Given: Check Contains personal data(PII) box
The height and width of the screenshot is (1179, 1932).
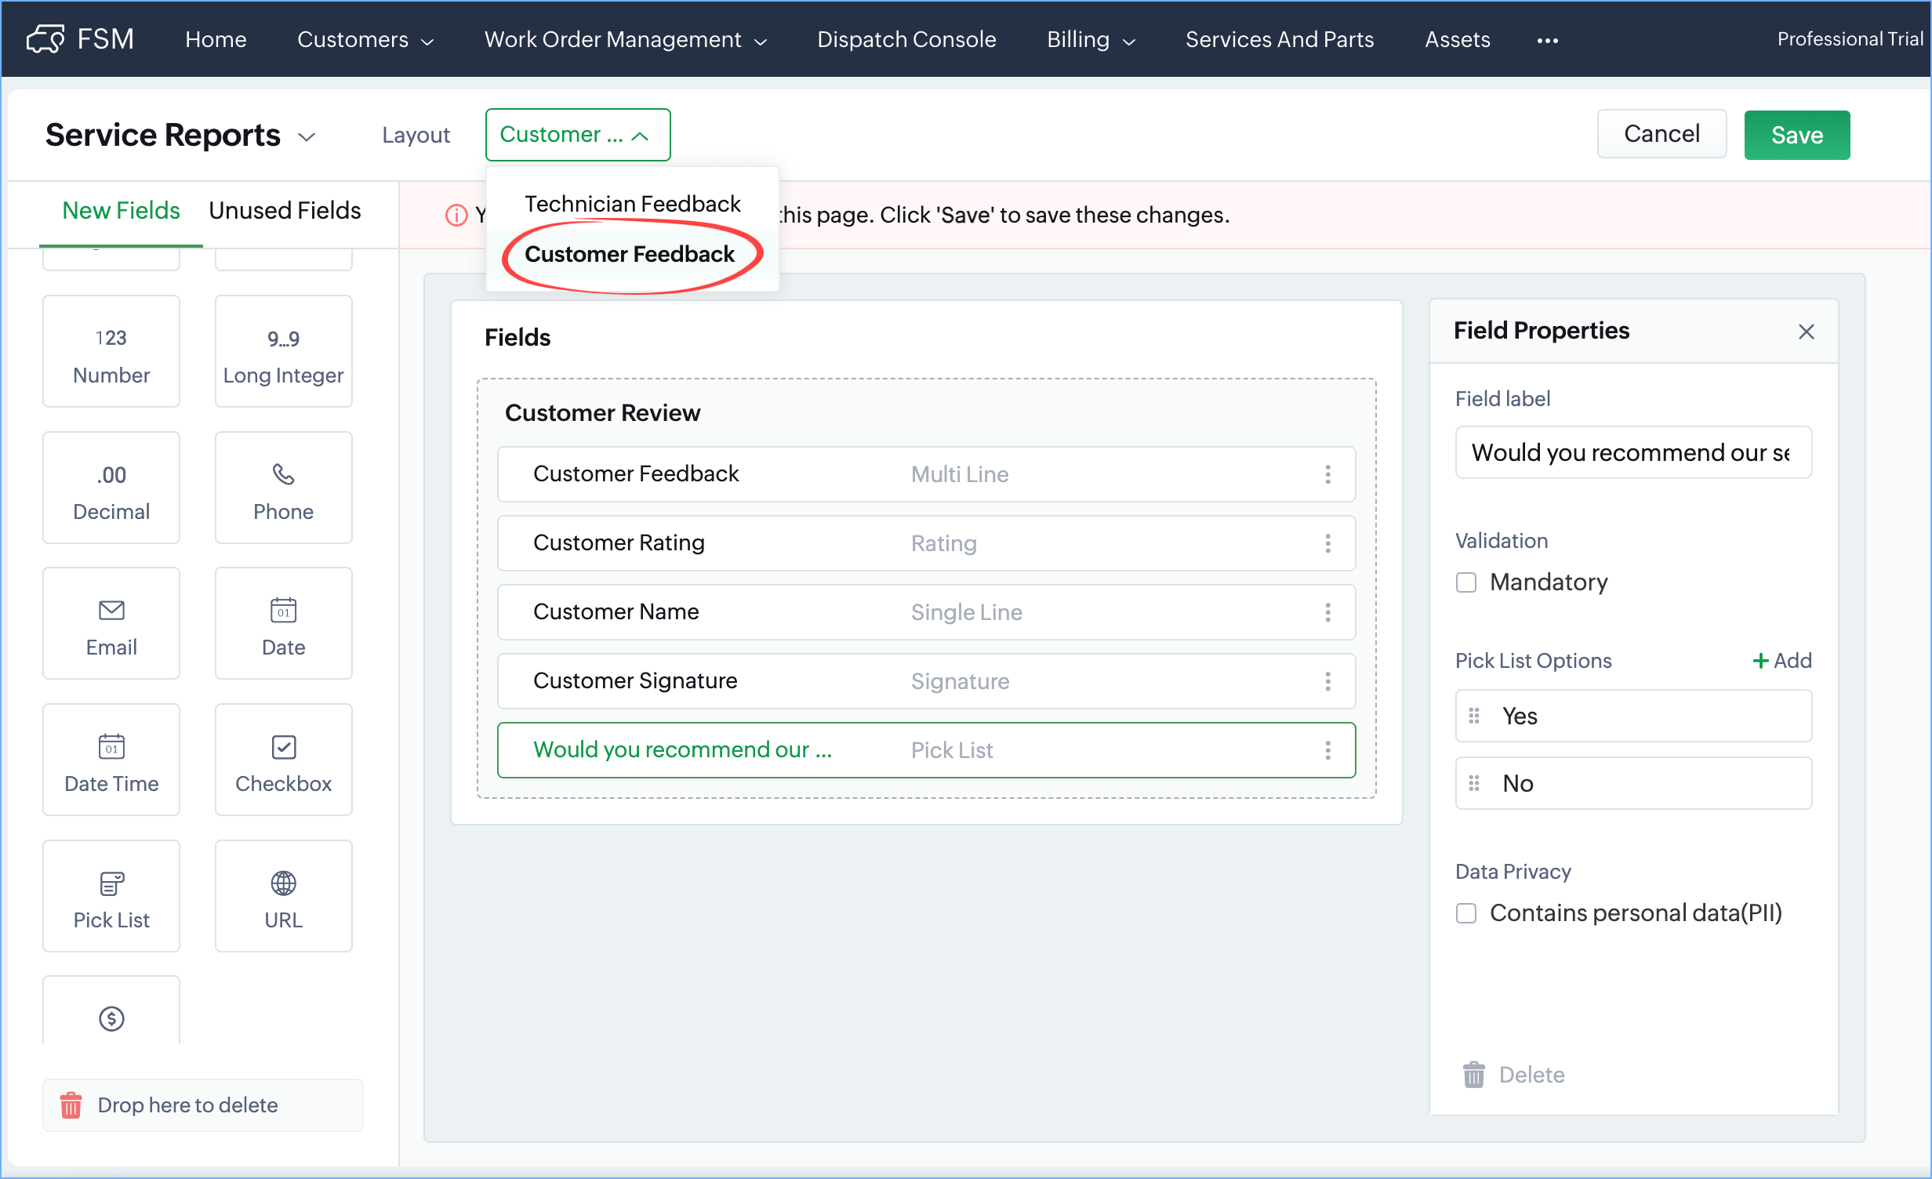Looking at the screenshot, I should point(1466,913).
